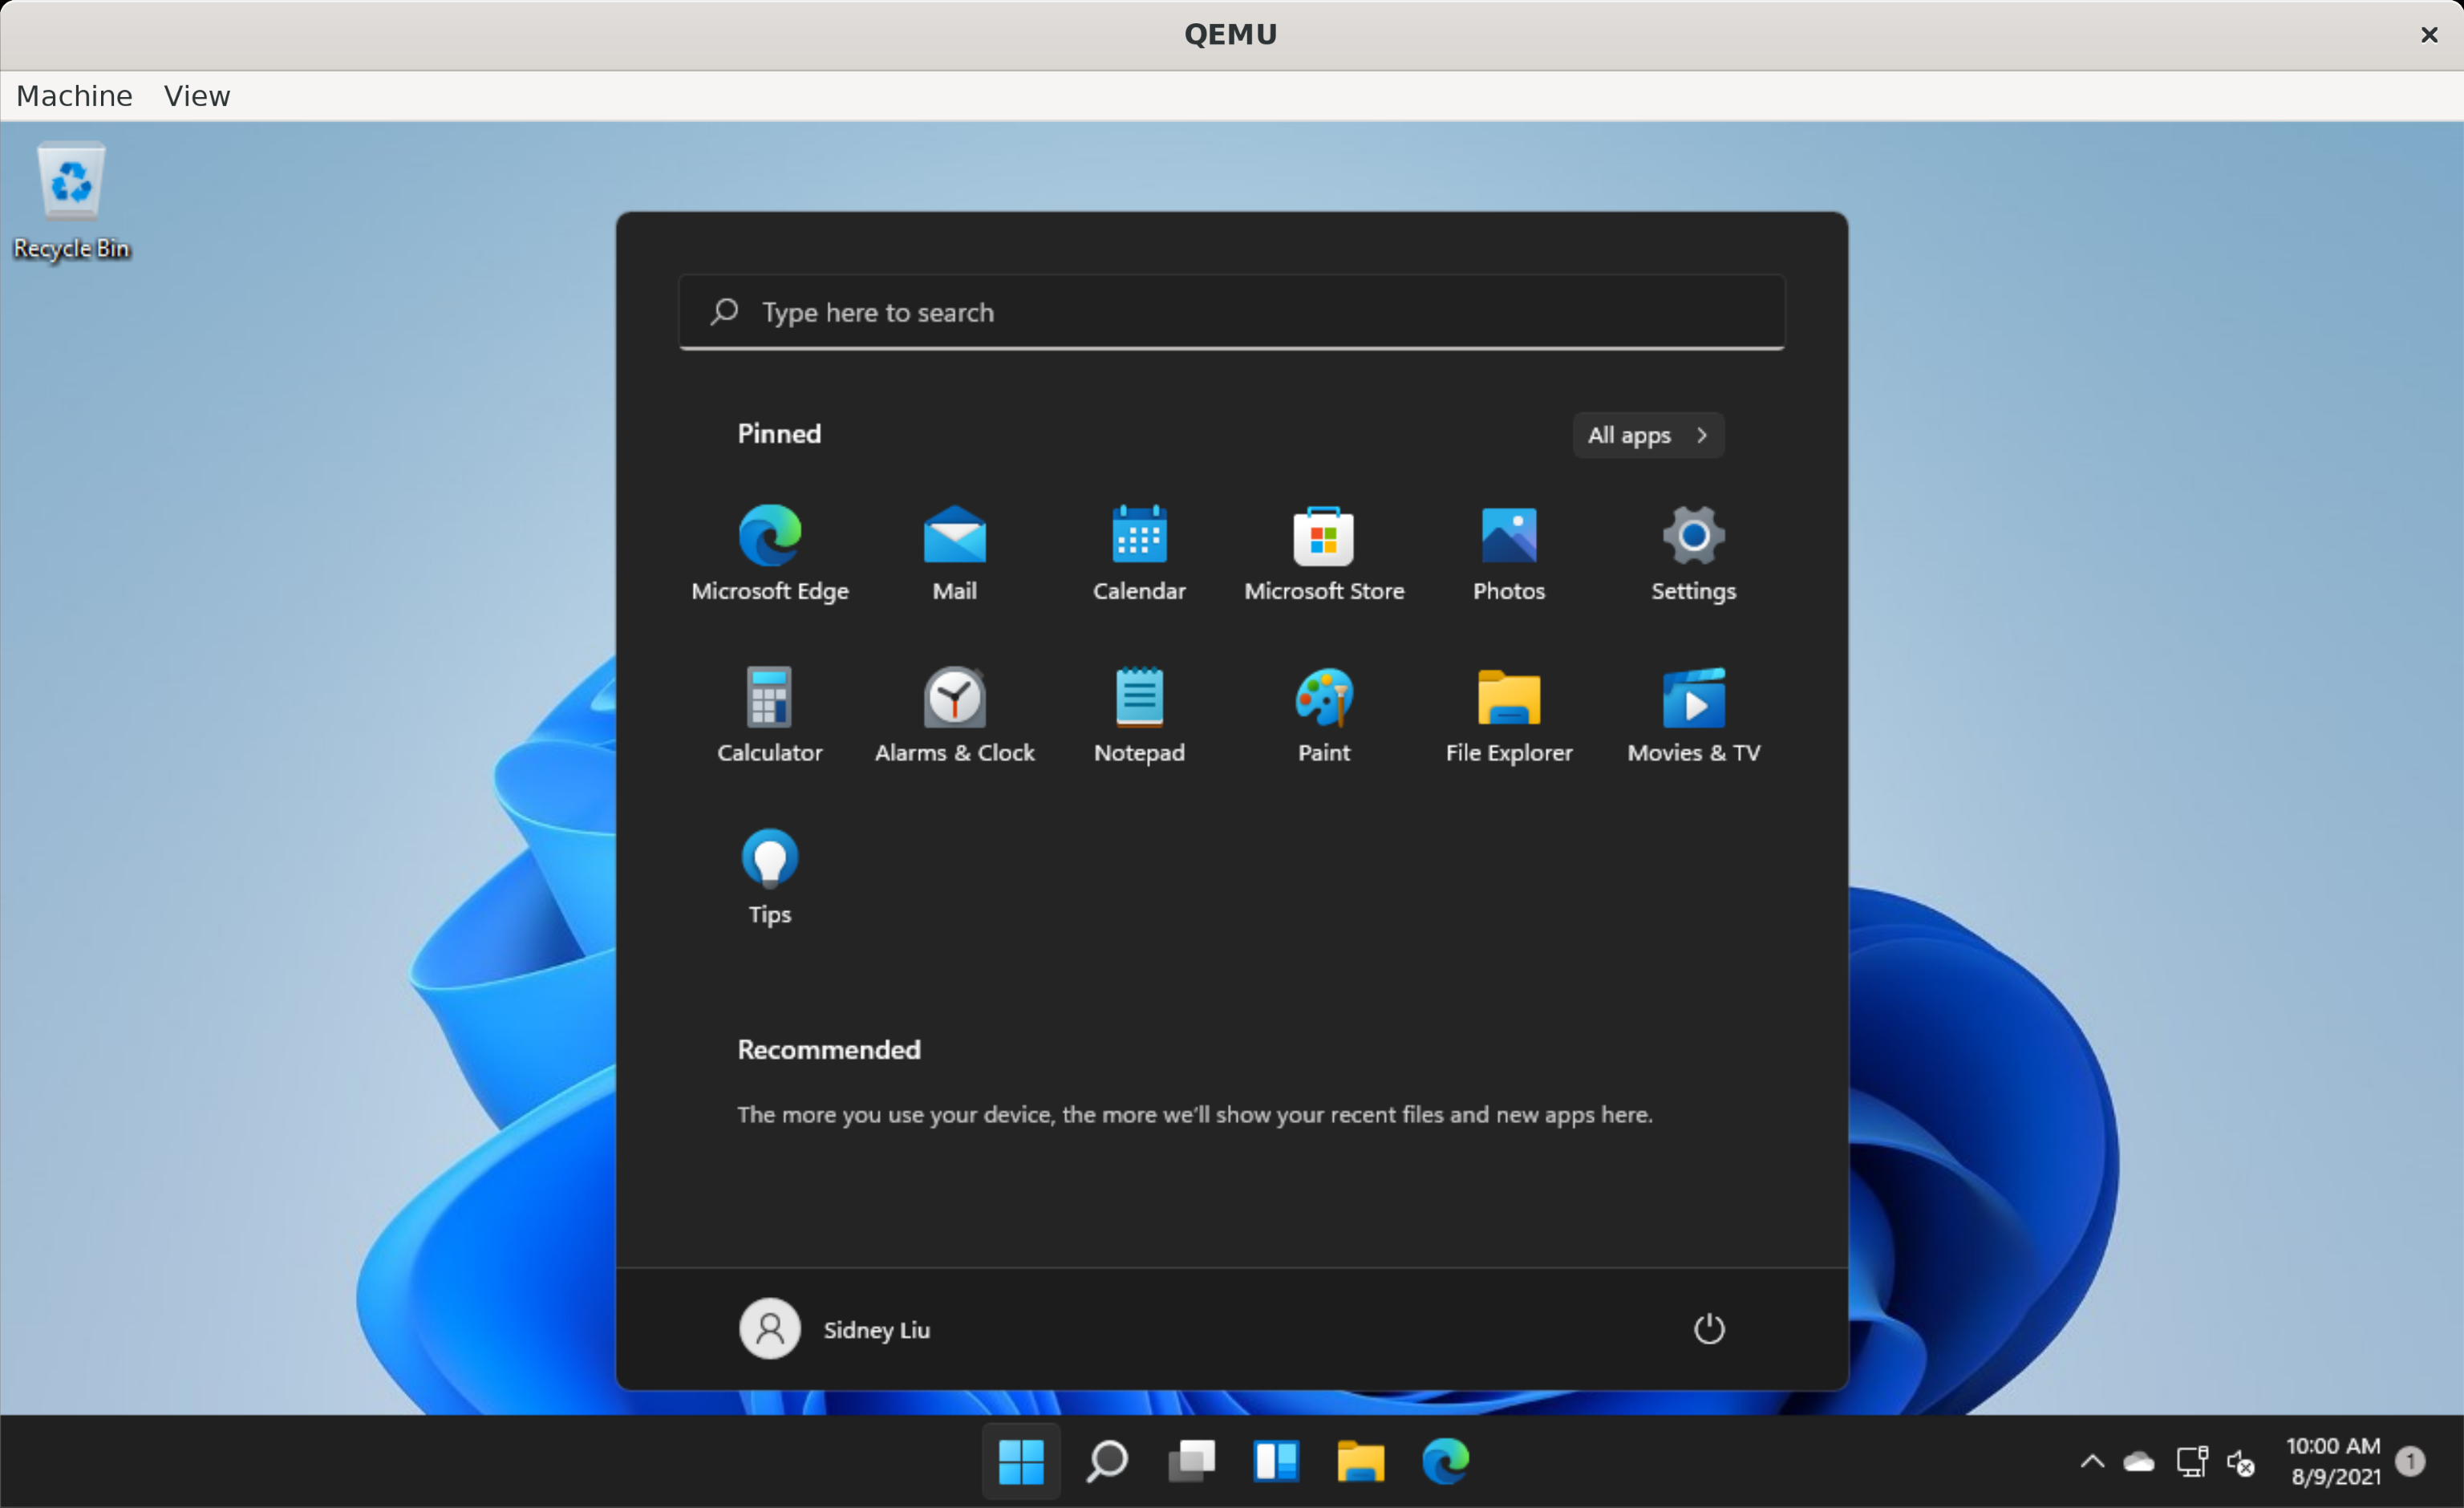Open pinned Movies & TV app
Screen dimensions: 2464x1508
click(x=1692, y=713)
